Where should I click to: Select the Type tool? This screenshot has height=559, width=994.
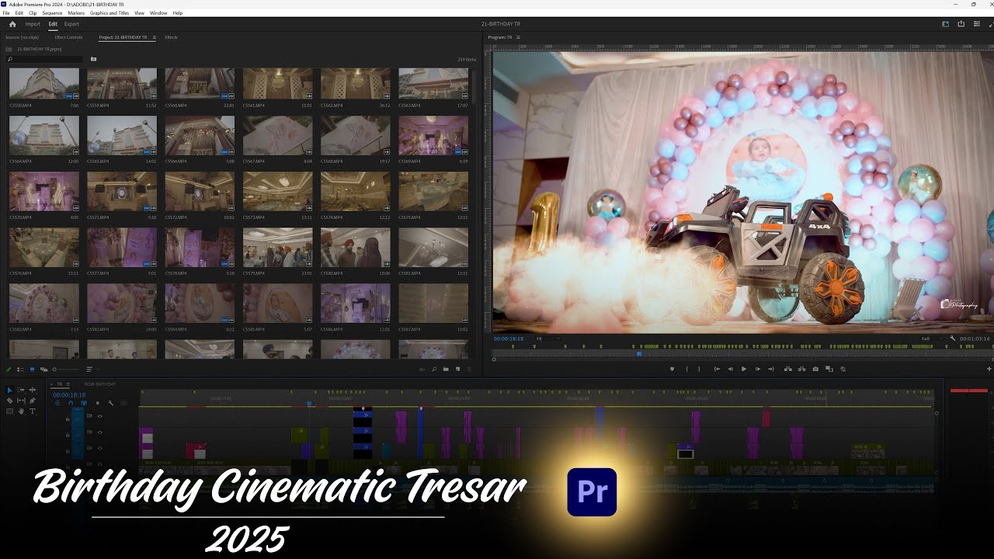click(x=32, y=411)
